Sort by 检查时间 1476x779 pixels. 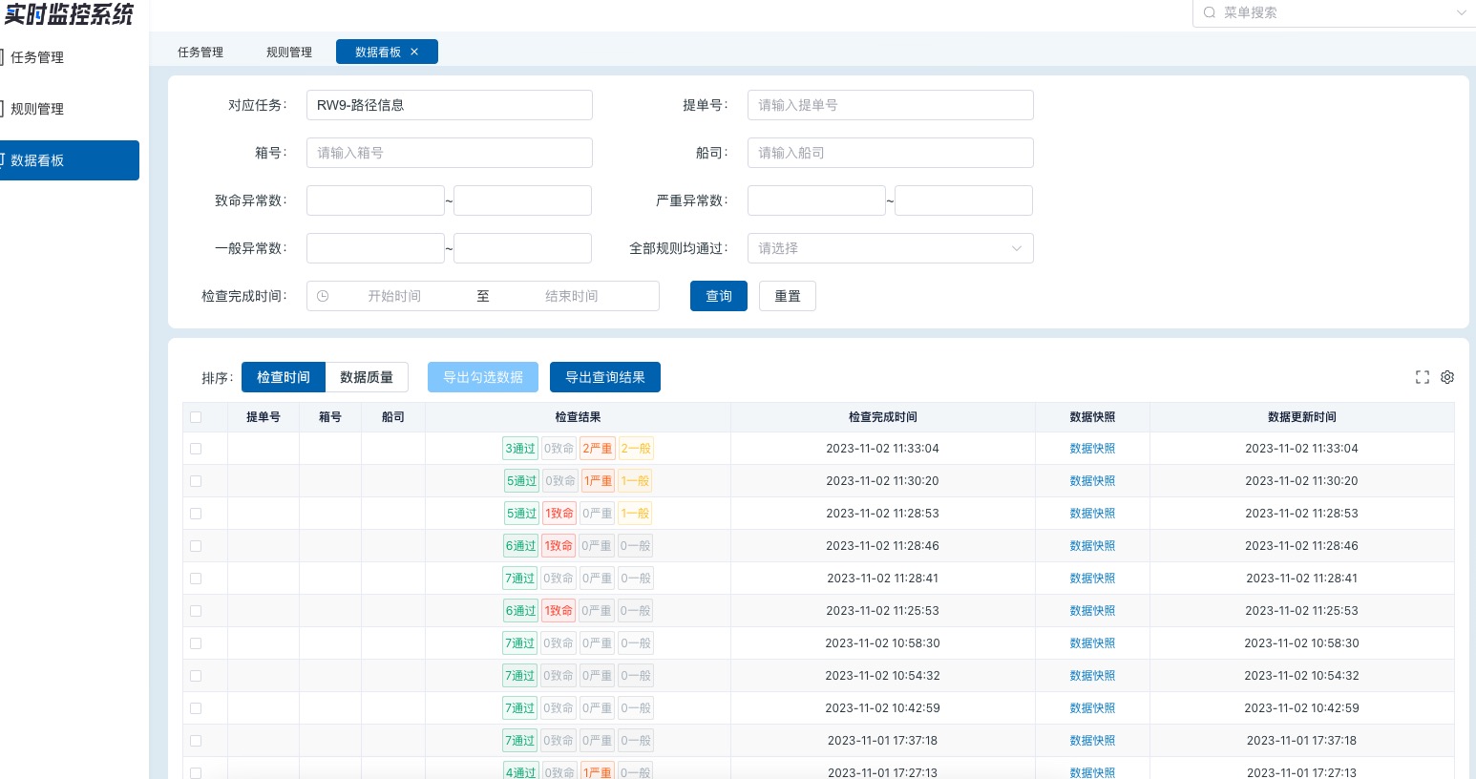[284, 377]
